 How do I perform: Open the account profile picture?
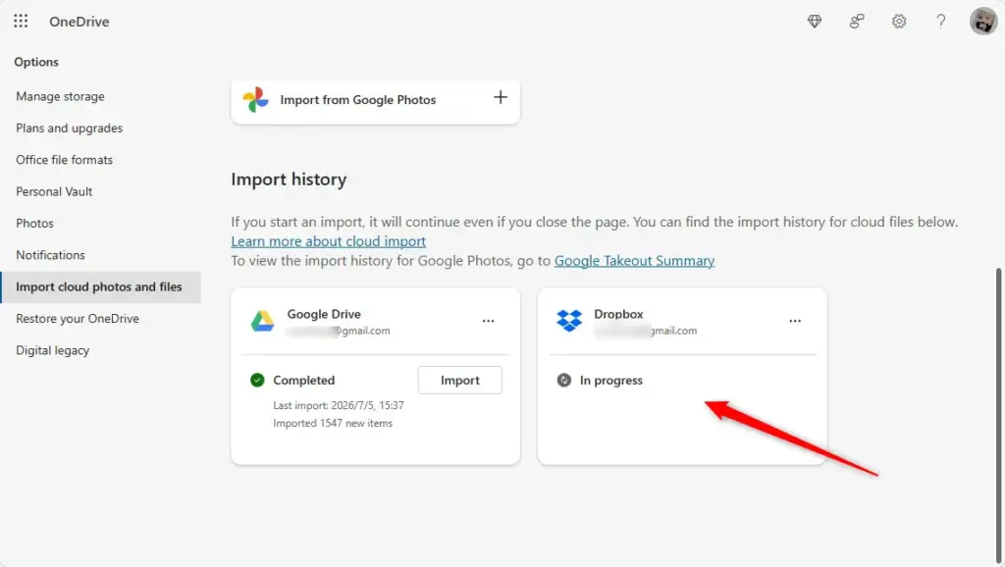point(983,22)
